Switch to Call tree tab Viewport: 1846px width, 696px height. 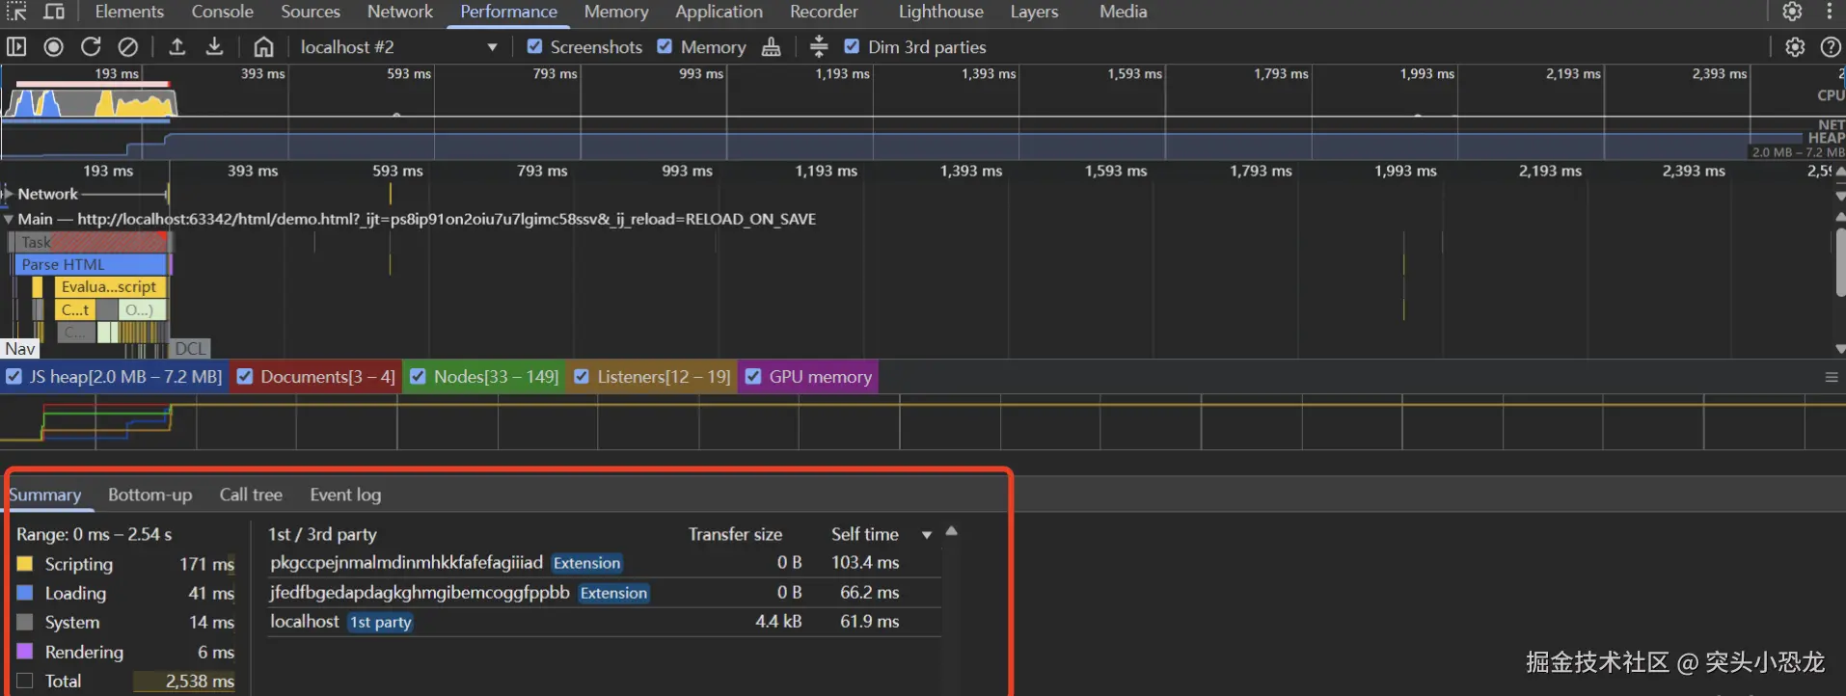tap(251, 495)
